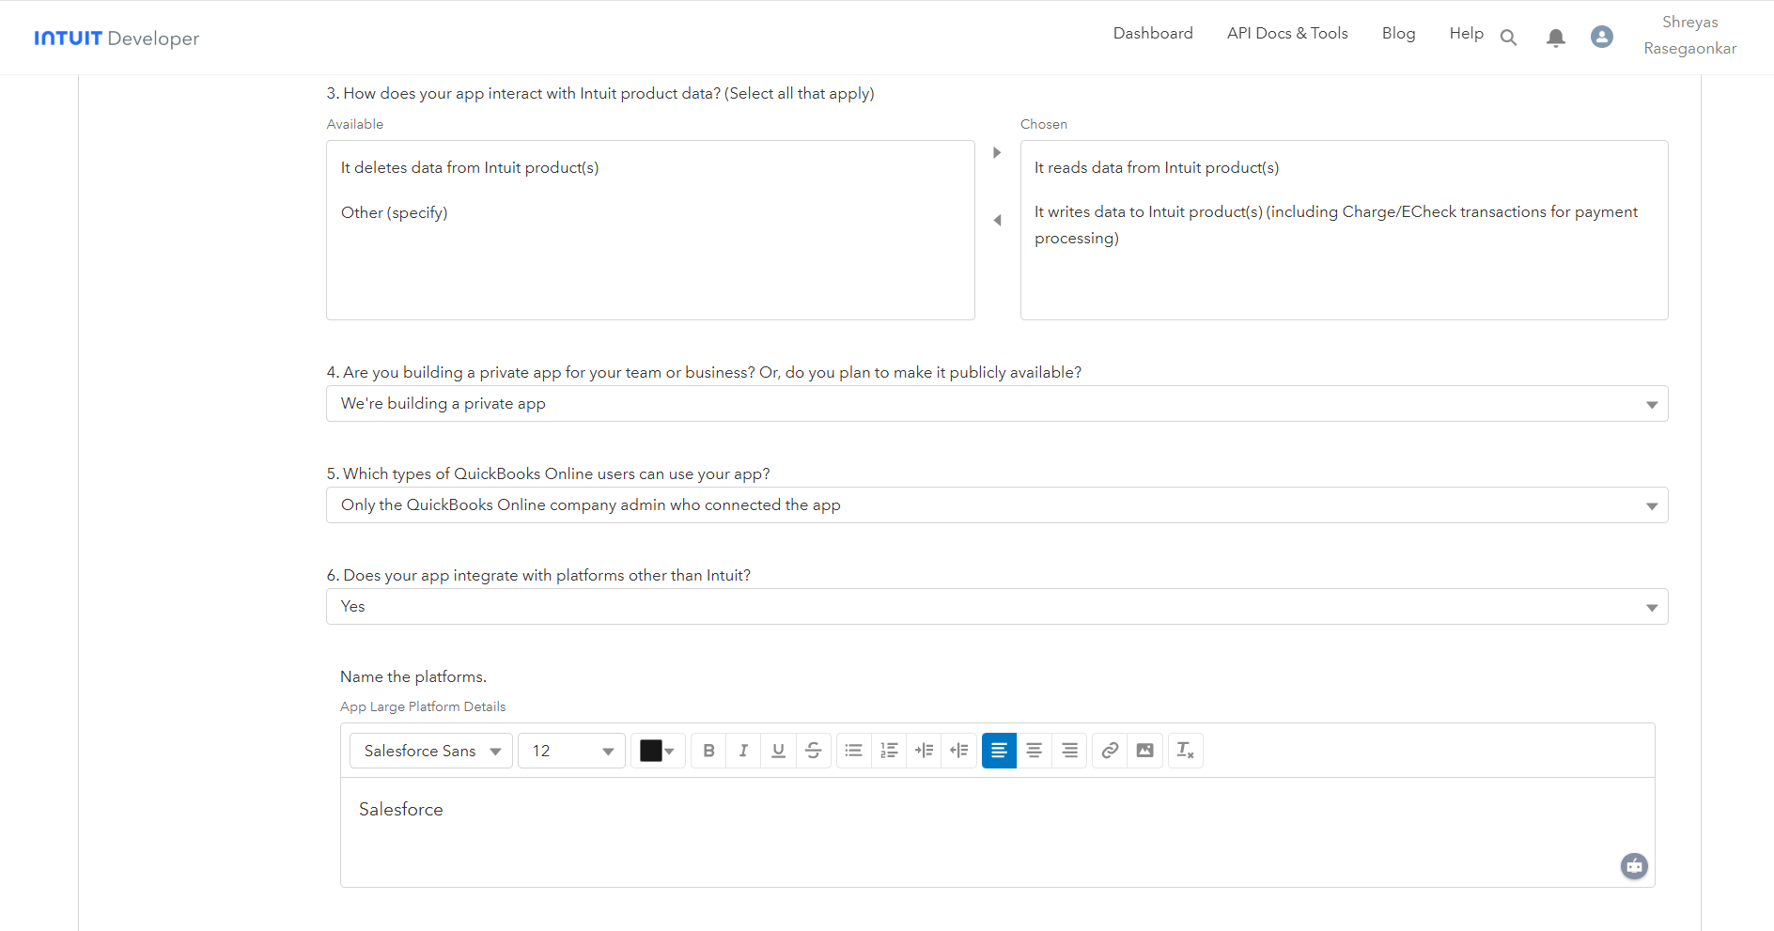
Task: Insert an image into editor
Action: [1144, 751]
